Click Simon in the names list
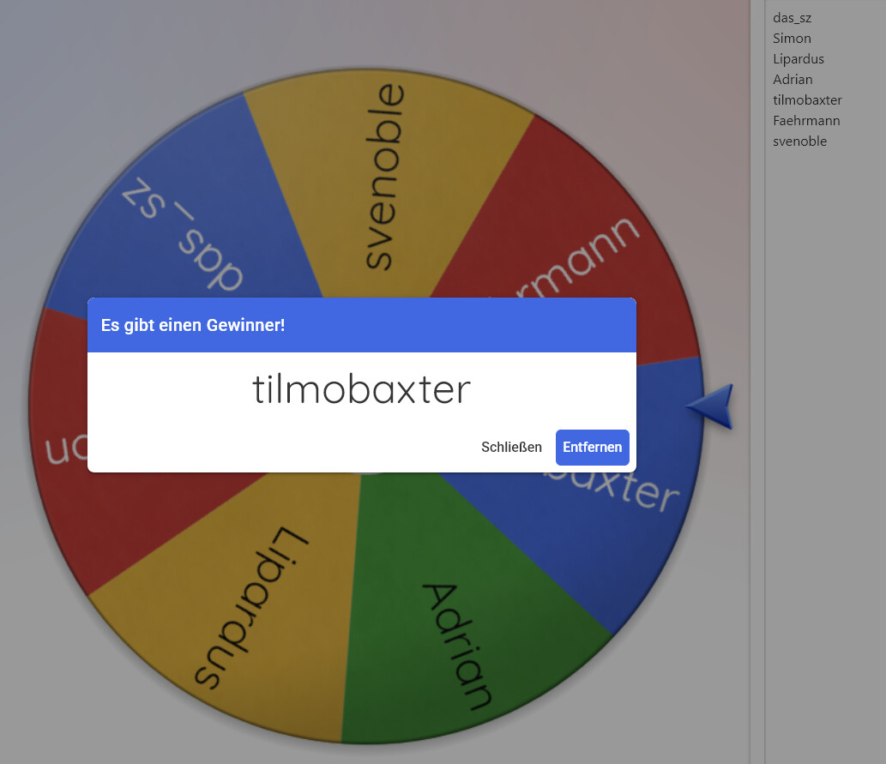 (792, 39)
